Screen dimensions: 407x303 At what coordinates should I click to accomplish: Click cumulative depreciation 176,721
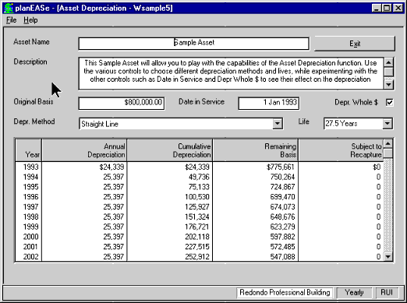[x=197, y=227]
